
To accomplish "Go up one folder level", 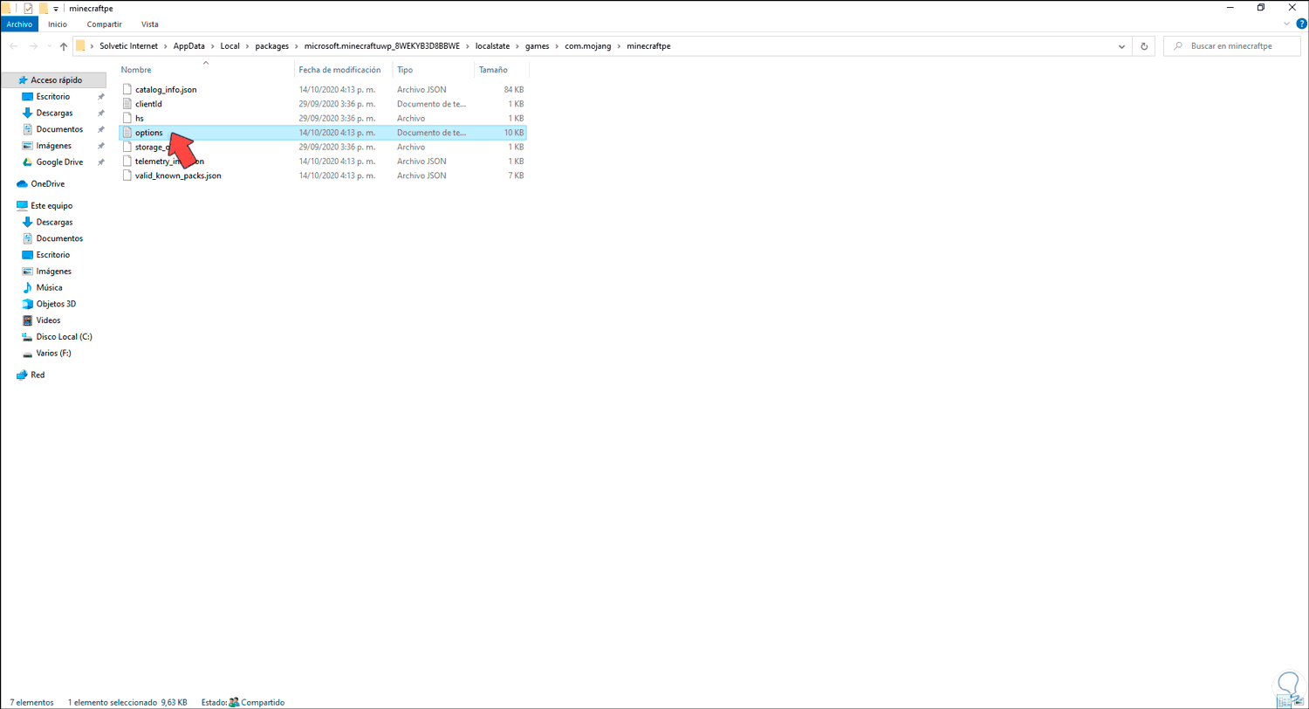I will coord(64,46).
